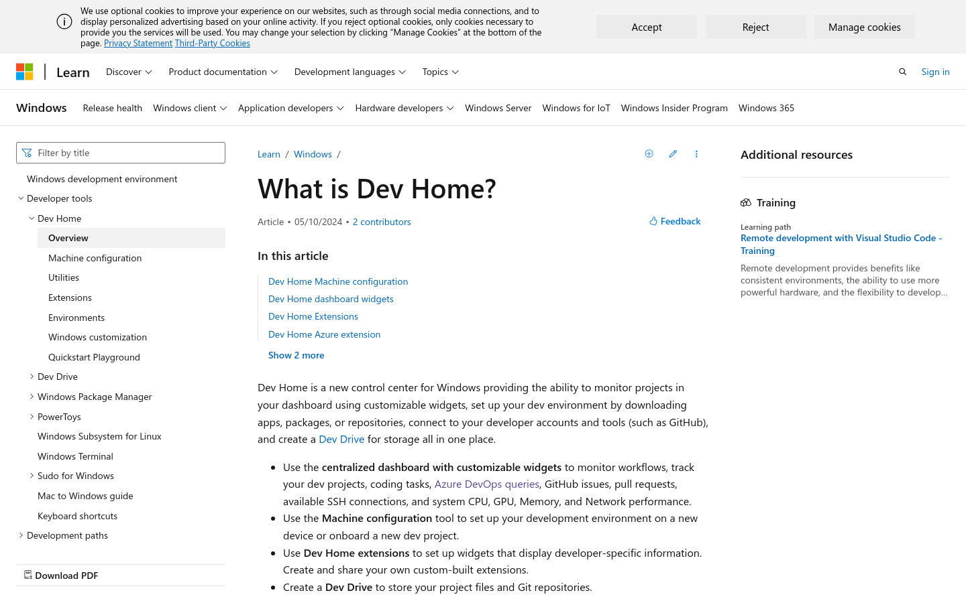966x603 pixels.
Task: Open the Release health menu item
Action: point(113,108)
